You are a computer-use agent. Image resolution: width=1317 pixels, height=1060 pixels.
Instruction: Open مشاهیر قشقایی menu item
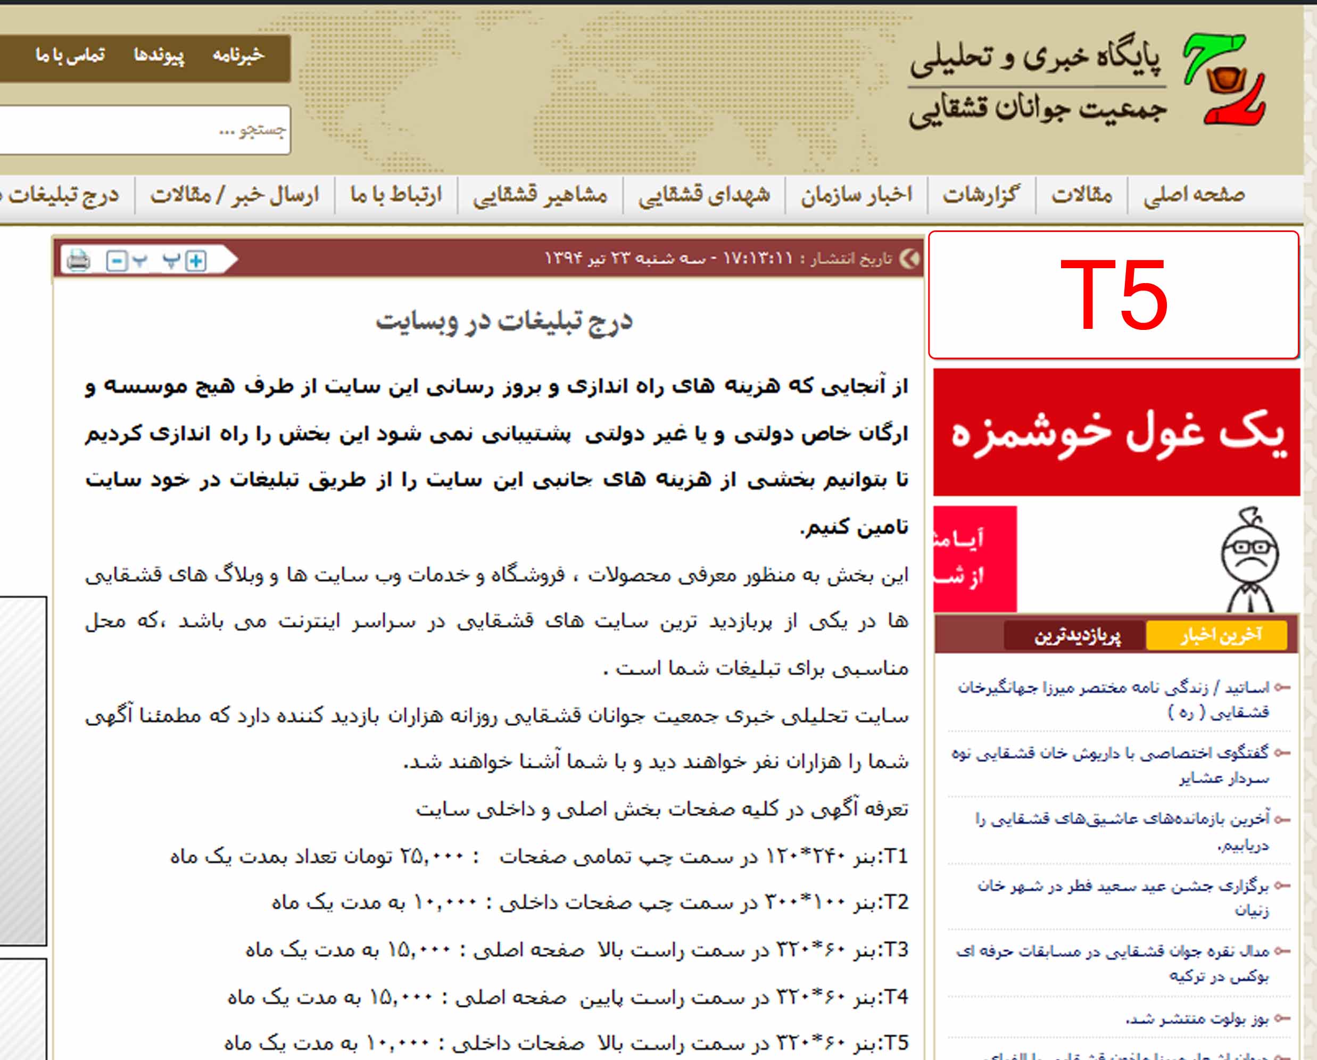pos(540,195)
